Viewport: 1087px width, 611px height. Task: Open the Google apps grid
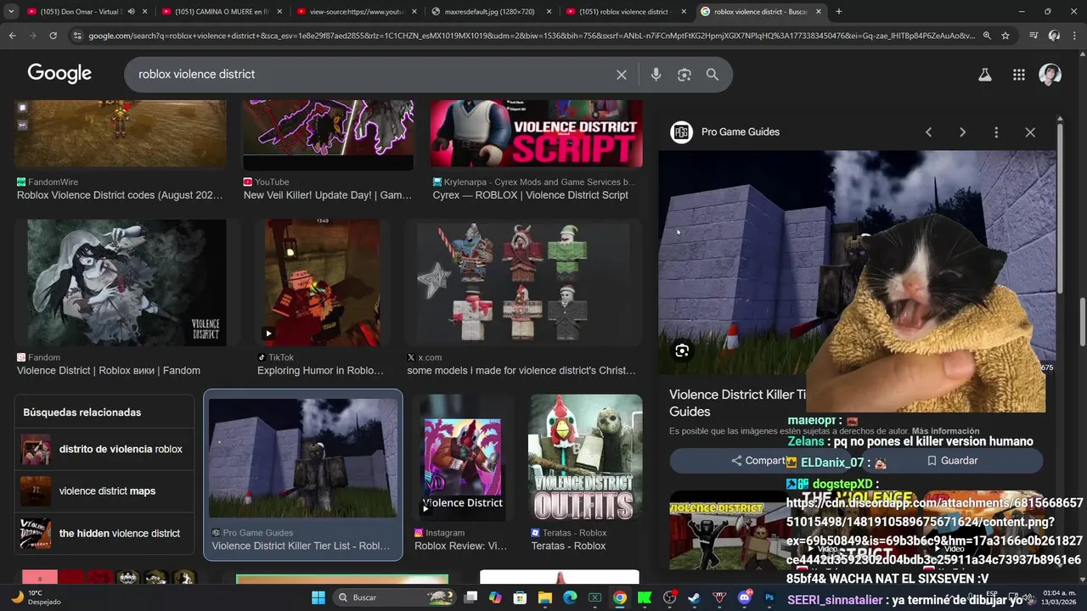pyautogui.click(x=1019, y=75)
